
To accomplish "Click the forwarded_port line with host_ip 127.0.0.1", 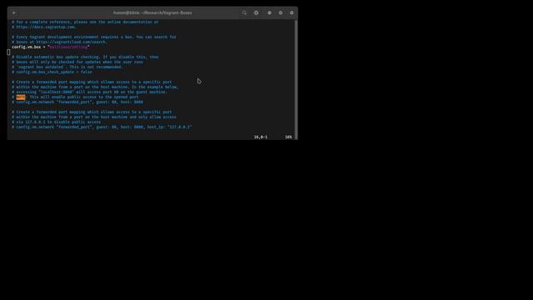I will (x=102, y=127).
